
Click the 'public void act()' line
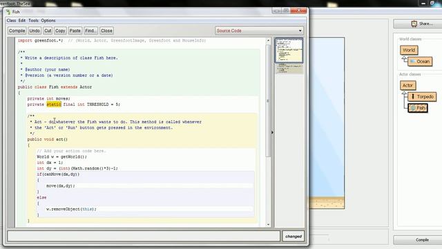point(48,139)
